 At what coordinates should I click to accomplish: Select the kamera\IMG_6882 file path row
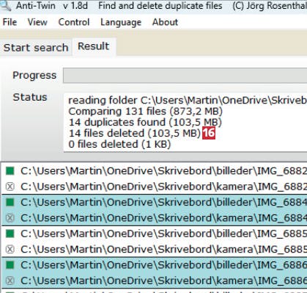(x=155, y=187)
